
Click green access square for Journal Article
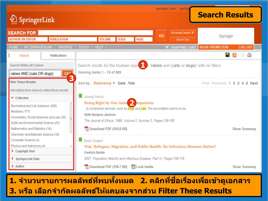coord(80,96)
